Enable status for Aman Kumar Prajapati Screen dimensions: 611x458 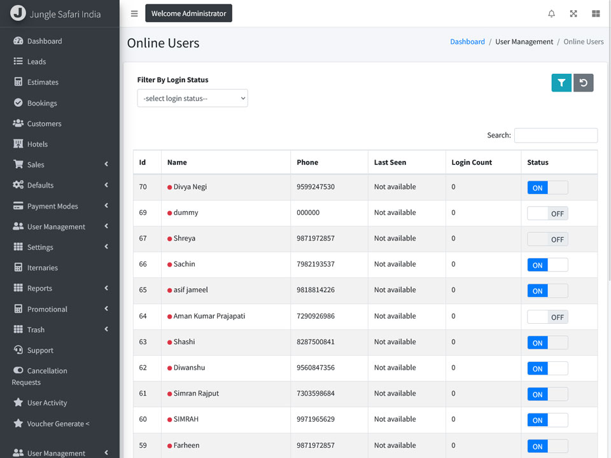pyautogui.click(x=547, y=317)
